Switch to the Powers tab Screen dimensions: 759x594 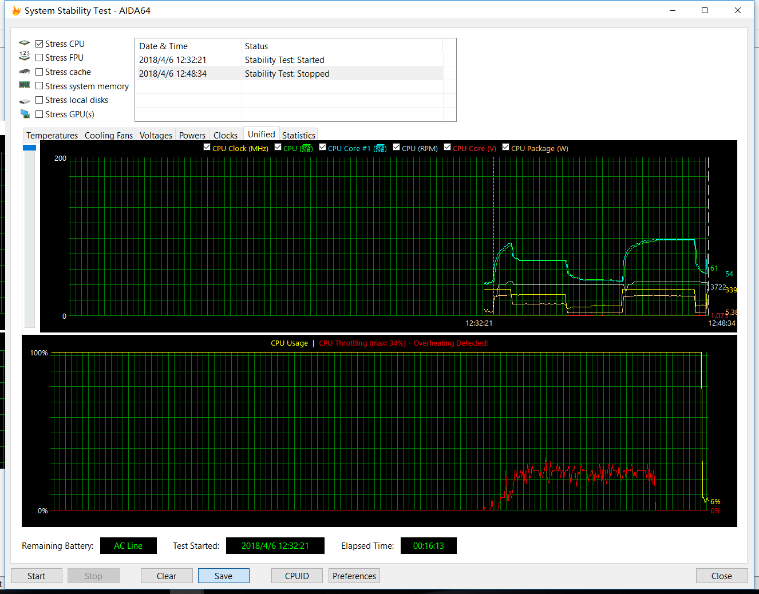(x=192, y=135)
